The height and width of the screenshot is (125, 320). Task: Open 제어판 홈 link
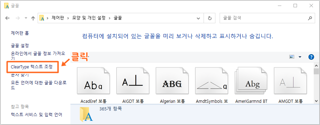(x=20, y=33)
